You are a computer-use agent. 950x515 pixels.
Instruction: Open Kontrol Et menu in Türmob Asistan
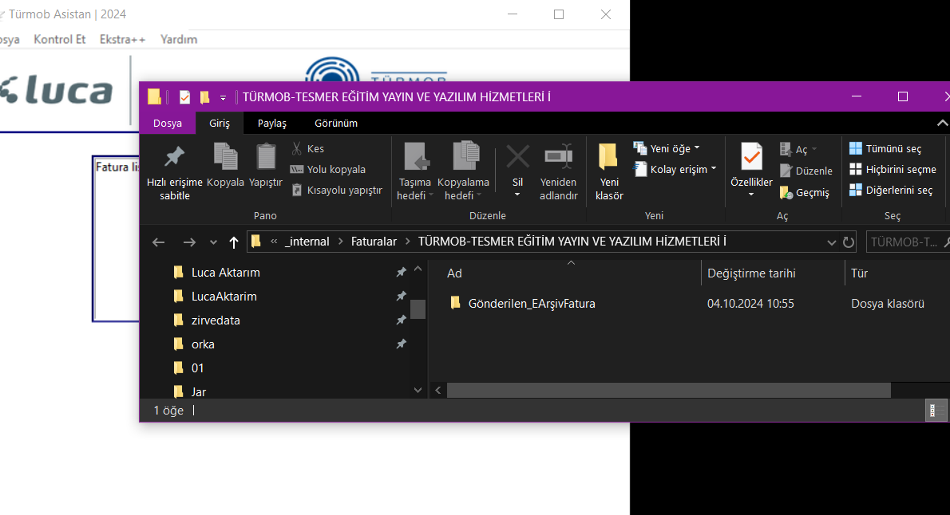pos(59,39)
